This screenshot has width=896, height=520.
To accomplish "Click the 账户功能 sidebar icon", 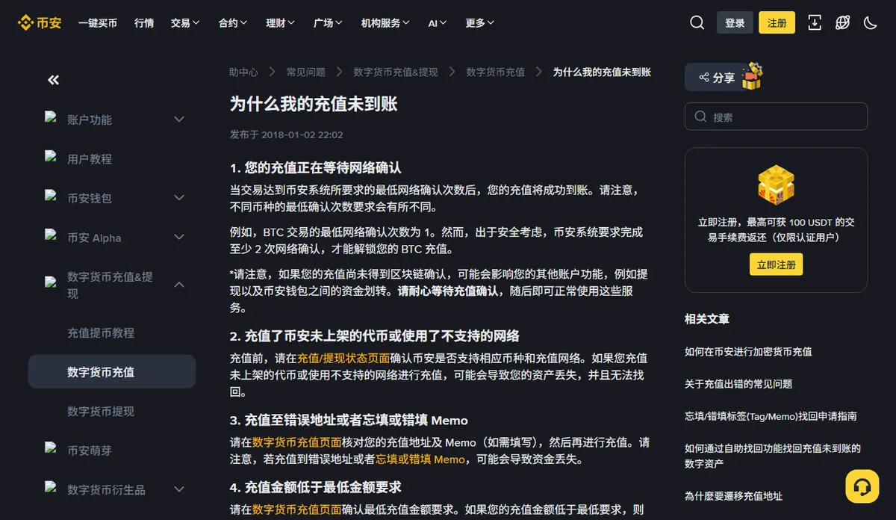I will click(52, 117).
